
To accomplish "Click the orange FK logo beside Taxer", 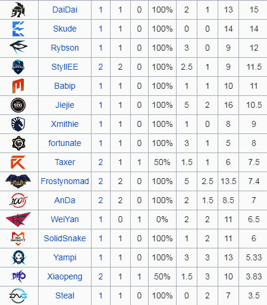I will pyautogui.click(x=18, y=162).
